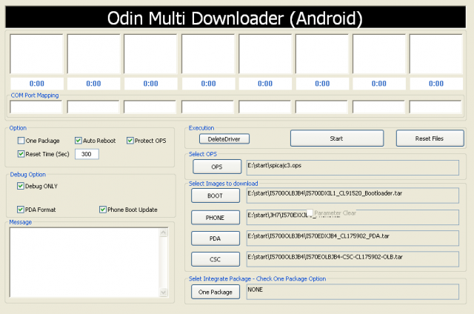474x314 pixels.
Task: Click the Reset Time value field showing 300
Action: pyautogui.click(x=87, y=154)
